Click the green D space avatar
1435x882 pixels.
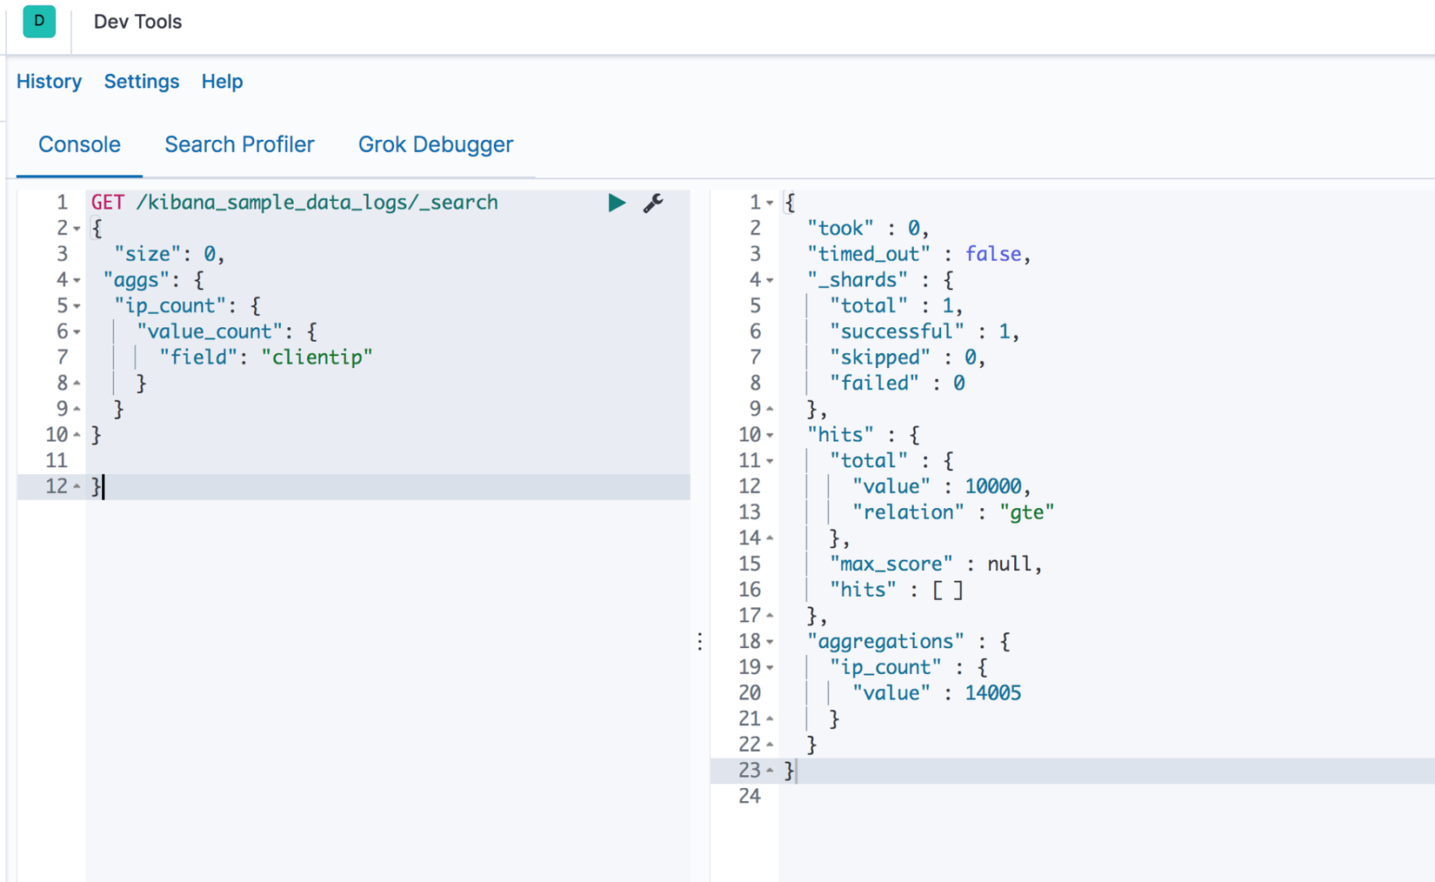39,22
